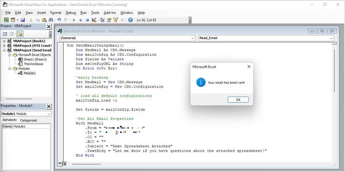Close the Properties - Module1 panel

pyautogui.click(x=49, y=107)
